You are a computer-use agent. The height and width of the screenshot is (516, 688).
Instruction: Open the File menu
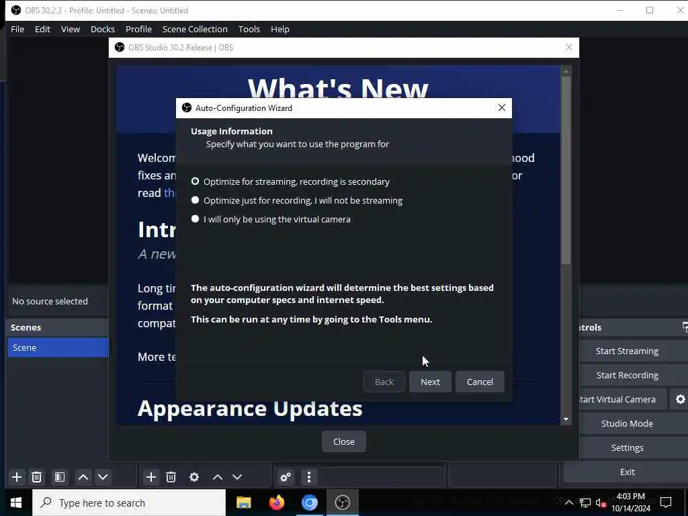point(17,29)
